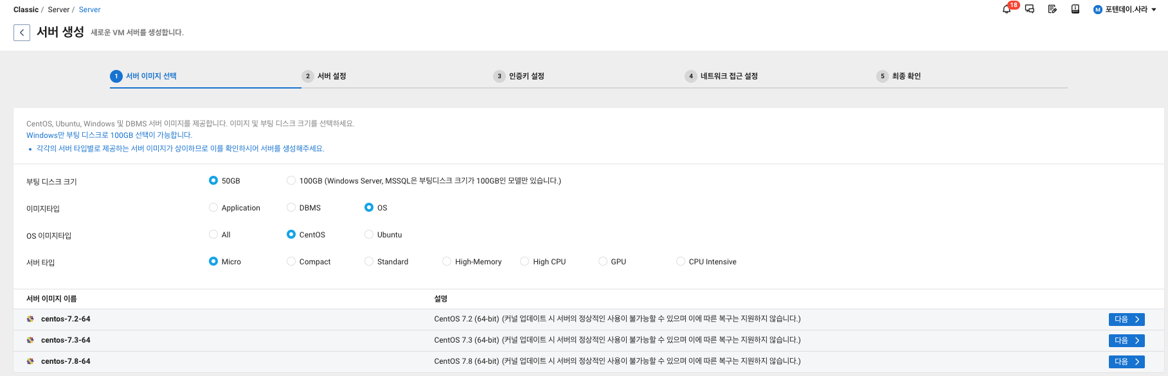Click the blue M account avatar
This screenshot has height=376, width=1168.
point(1098,10)
